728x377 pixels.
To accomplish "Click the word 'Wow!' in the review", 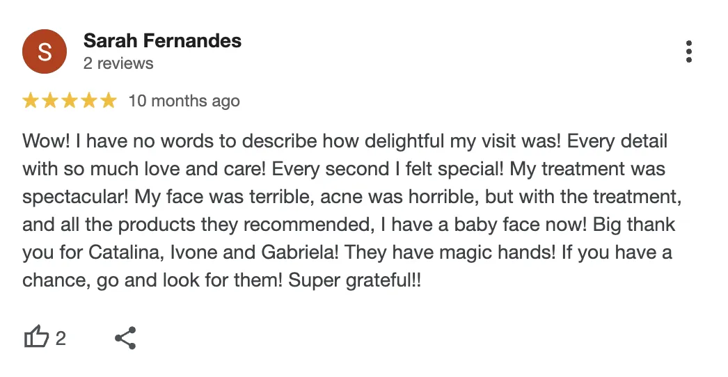I will [x=46, y=141].
